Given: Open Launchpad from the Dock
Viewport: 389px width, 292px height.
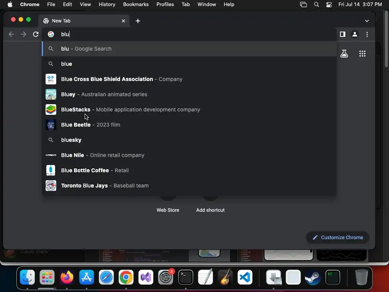Looking at the screenshot, I should point(47,277).
